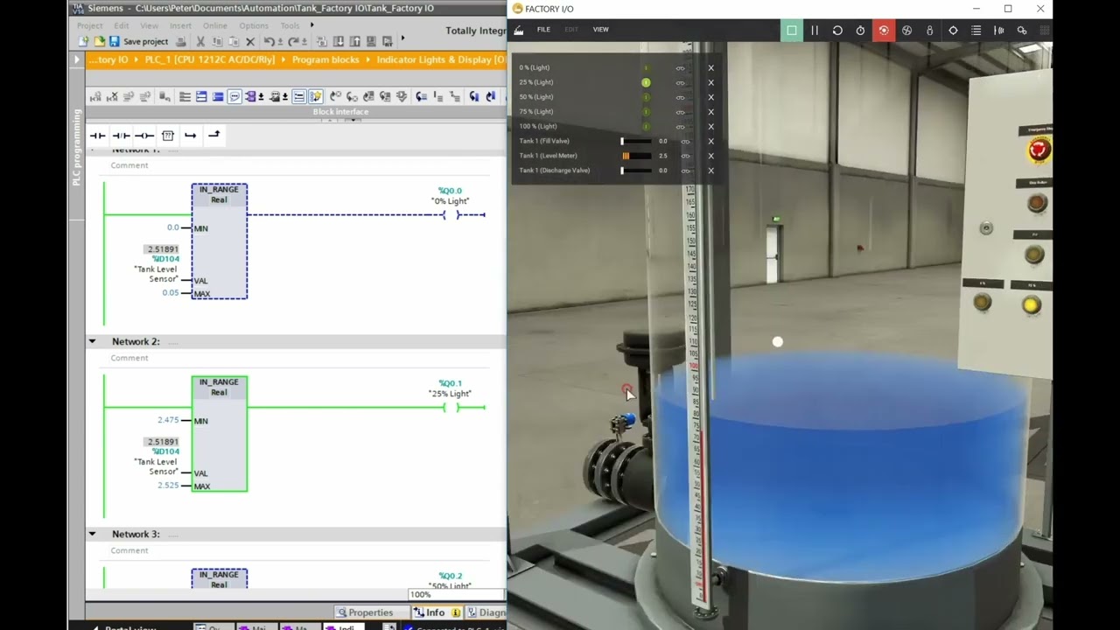Click the 2.475 MIN value in Network 2
The image size is (1120, 630).
168,420
